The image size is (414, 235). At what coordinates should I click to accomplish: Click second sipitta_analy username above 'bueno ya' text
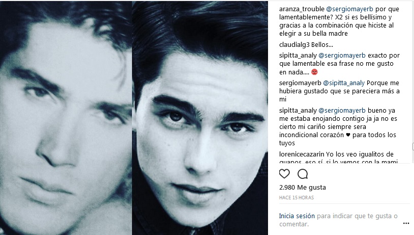click(298, 110)
